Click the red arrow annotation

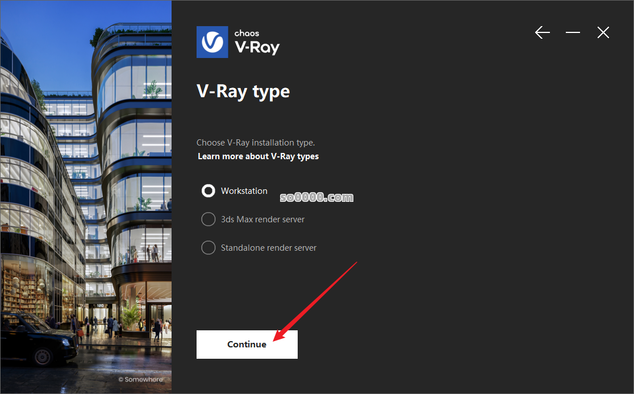[x=315, y=302]
